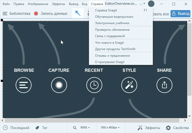Click the Тег tag icon
Screen dimensions: 192x133
click(x=37, y=128)
